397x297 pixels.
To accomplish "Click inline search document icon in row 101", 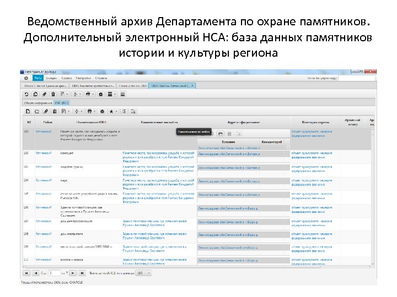I will coord(238,134).
